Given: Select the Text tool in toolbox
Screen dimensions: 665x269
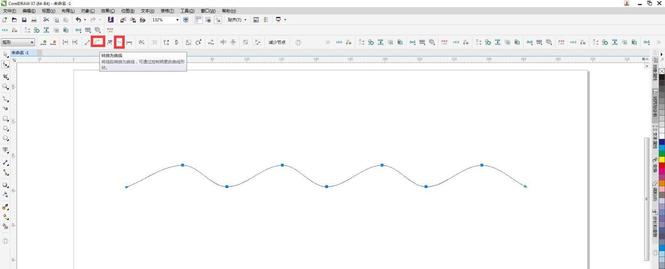Looking at the screenshot, I should (x=5, y=150).
